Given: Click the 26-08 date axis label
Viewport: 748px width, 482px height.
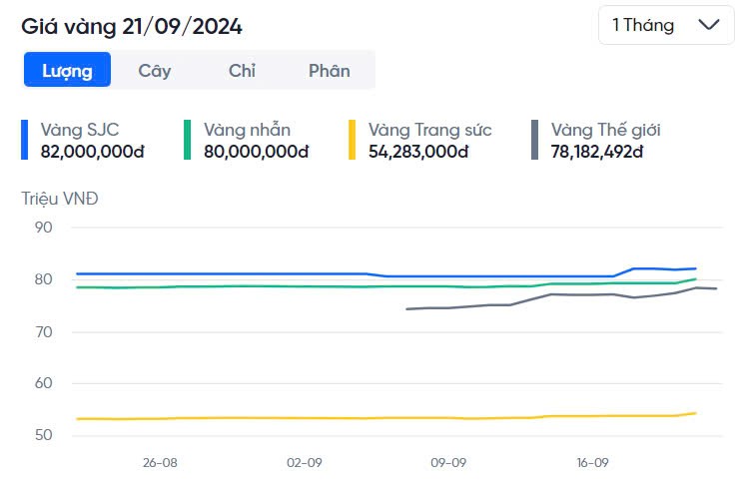Looking at the screenshot, I should coord(160,463).
